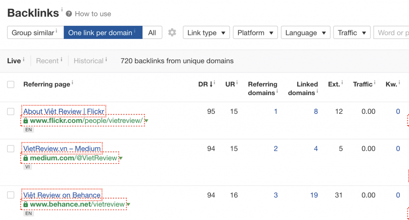Click the Referring page column header
Screen dimensions: 409x220
(x=47, y=84)
